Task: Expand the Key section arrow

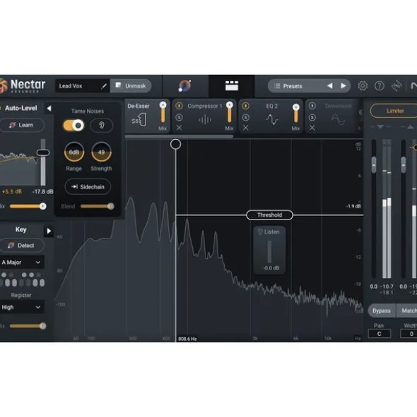Action: coord(49,231)
